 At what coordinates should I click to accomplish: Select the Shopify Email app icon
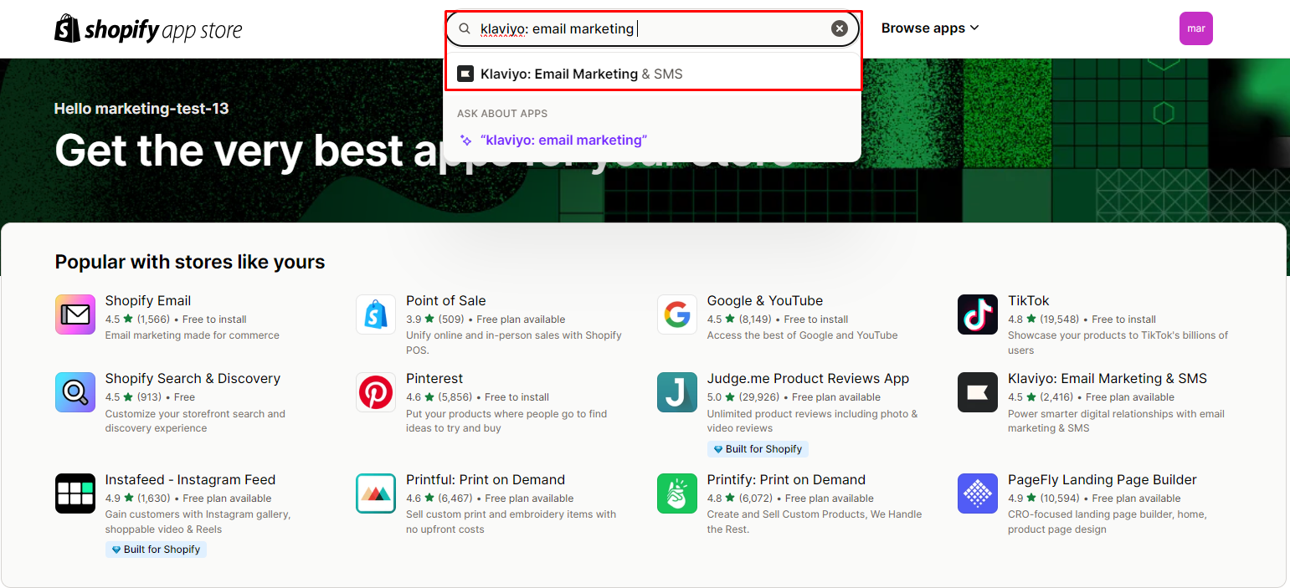click(x=75, y=314)
